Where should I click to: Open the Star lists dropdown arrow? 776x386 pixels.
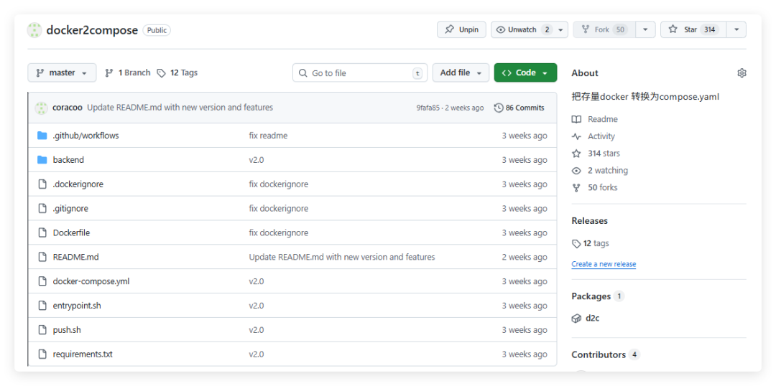click(x=736, y=29)
